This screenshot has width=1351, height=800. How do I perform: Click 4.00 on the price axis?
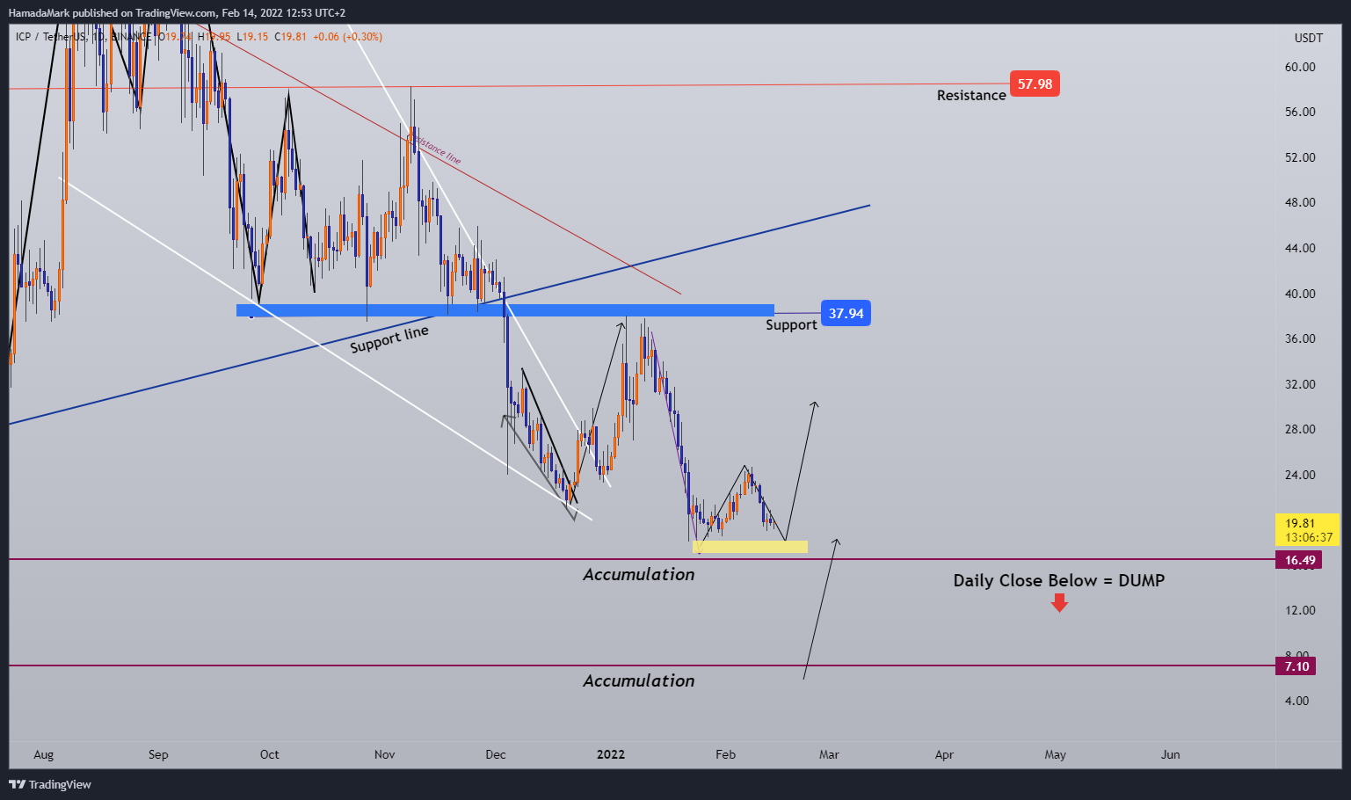[x=1297, y=701]
